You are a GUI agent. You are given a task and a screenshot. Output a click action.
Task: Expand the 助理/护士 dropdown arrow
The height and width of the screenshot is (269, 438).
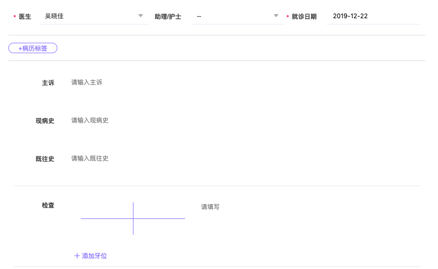(x=276, y=16)
